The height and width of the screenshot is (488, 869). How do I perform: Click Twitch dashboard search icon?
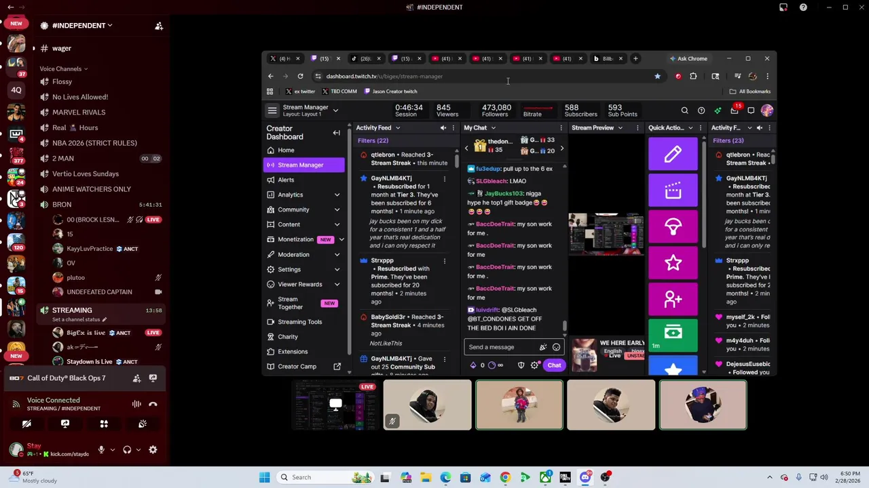(x=684, y=110)
